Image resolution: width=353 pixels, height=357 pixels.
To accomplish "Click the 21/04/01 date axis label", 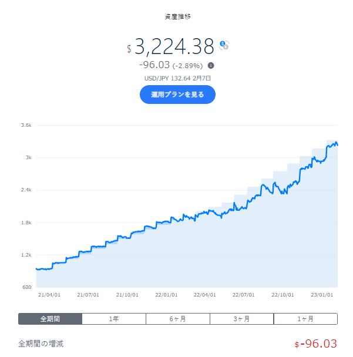I will pos(49,295).
